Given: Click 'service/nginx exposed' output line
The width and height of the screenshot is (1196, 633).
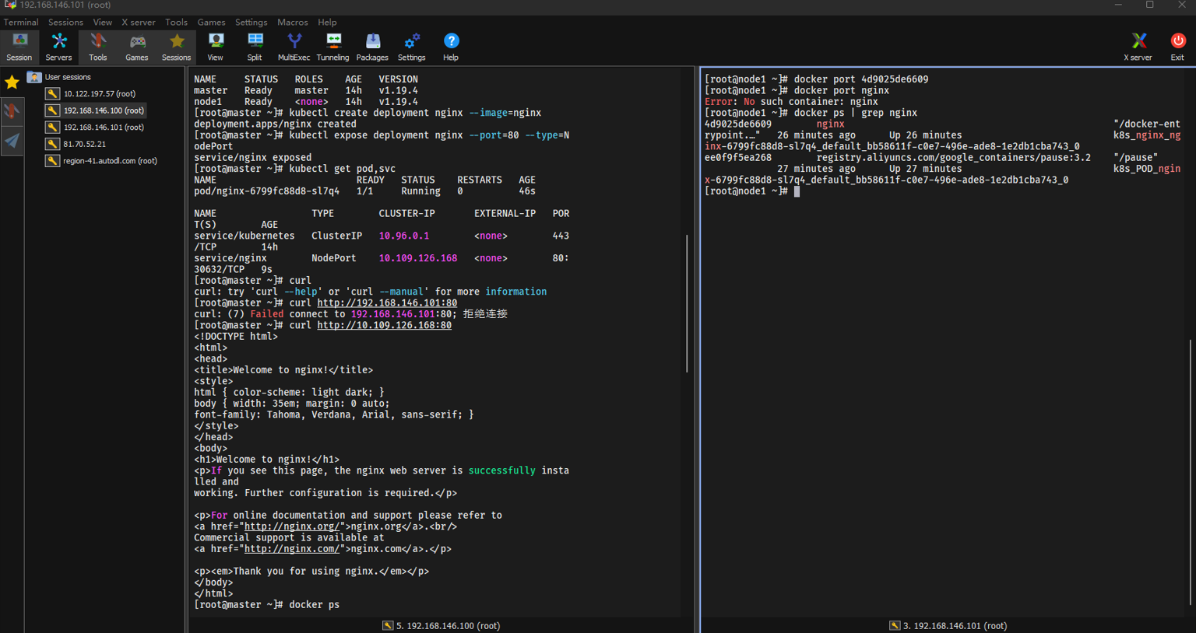Looking at the screenshot, I should (x=252, y=157).
